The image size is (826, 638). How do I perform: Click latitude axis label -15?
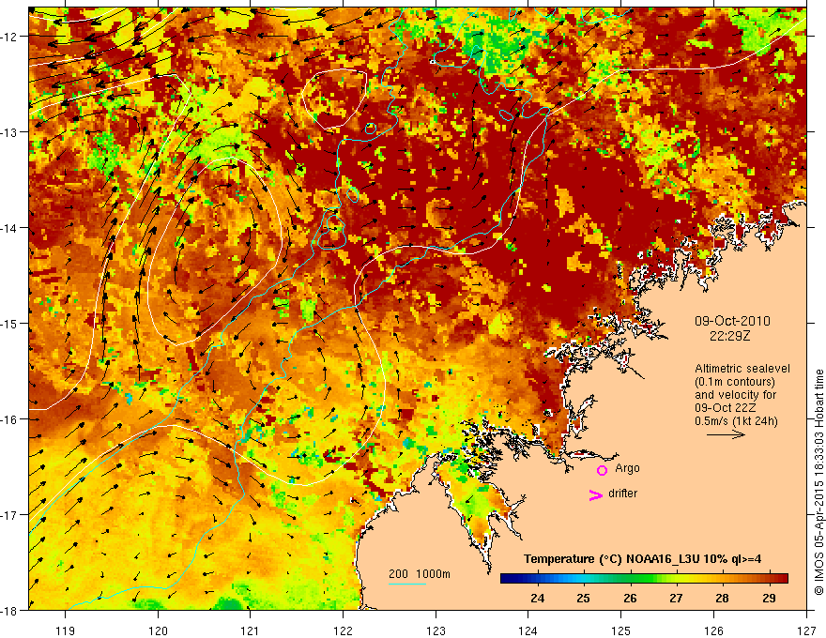[x=10, y=323]
